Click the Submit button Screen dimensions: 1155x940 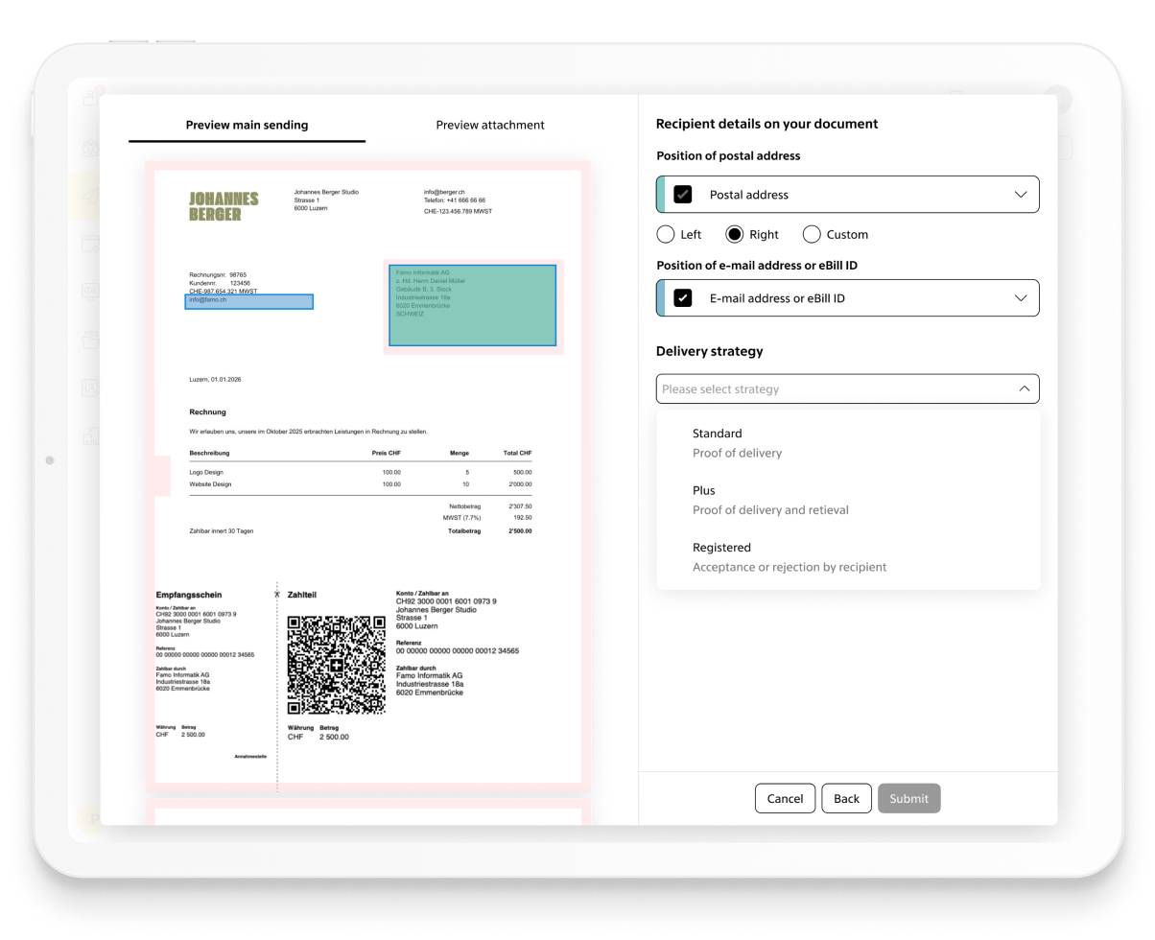click(x=909, y=798)
